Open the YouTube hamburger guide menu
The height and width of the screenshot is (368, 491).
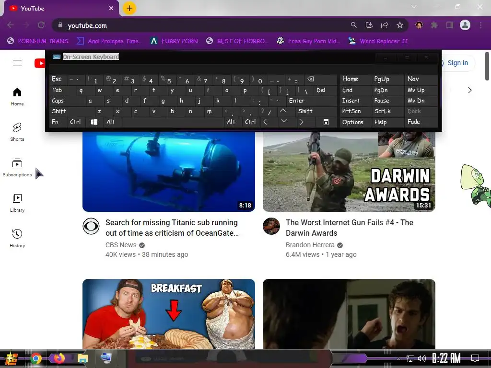point(17,63)
